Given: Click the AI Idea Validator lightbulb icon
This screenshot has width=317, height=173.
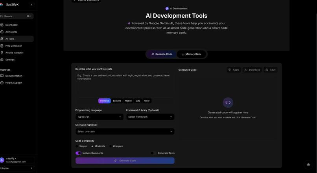Looking at the screenshot, I should click(x=2, y=53).
